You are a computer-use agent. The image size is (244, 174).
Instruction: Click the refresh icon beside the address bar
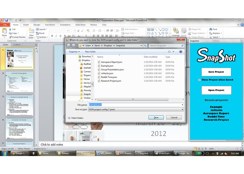pyautogui.click(x=145, y=45)
